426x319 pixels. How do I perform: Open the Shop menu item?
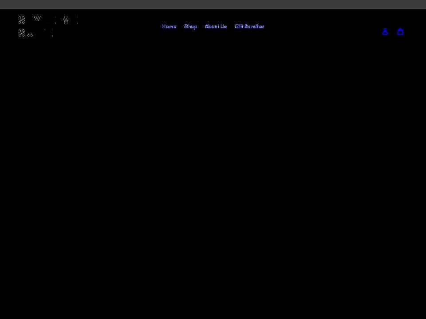pos(190,26)
